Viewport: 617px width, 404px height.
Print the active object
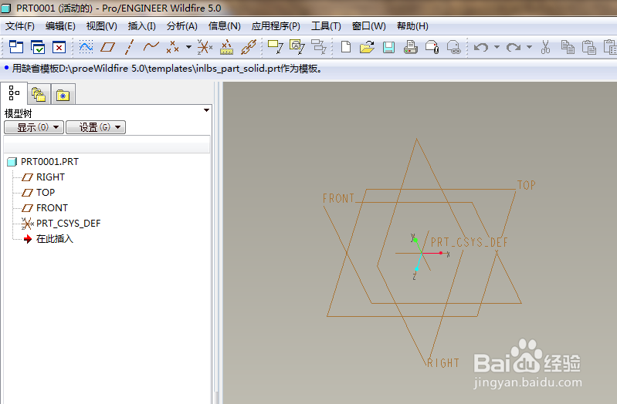pyautogui.click(x=410, y=47)
